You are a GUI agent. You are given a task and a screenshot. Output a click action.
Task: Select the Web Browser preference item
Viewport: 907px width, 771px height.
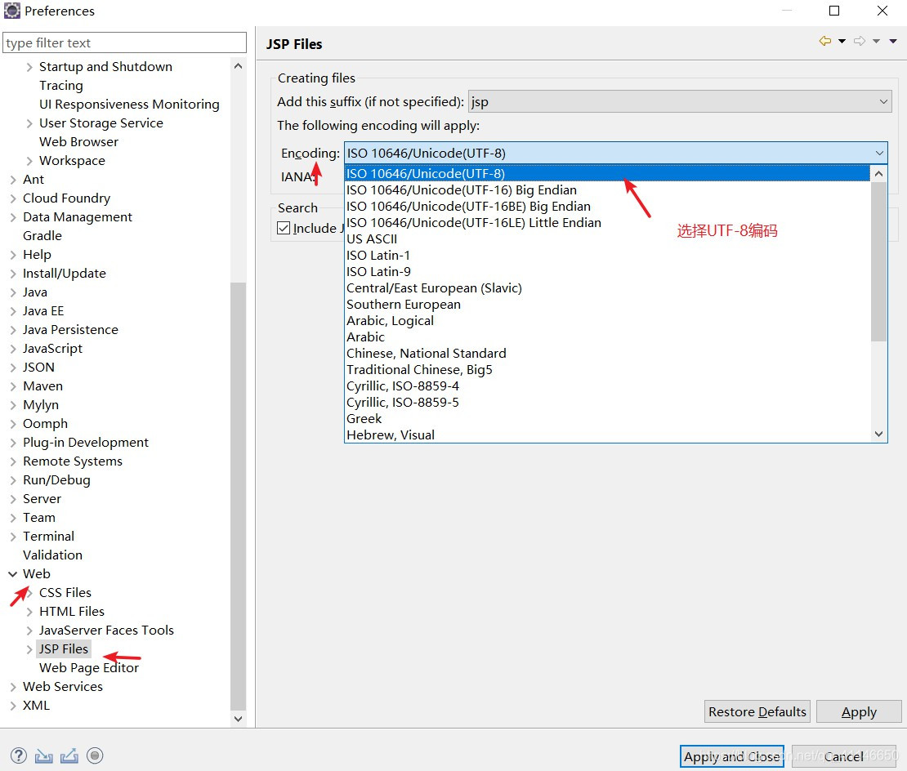click(x=78, y=141)
